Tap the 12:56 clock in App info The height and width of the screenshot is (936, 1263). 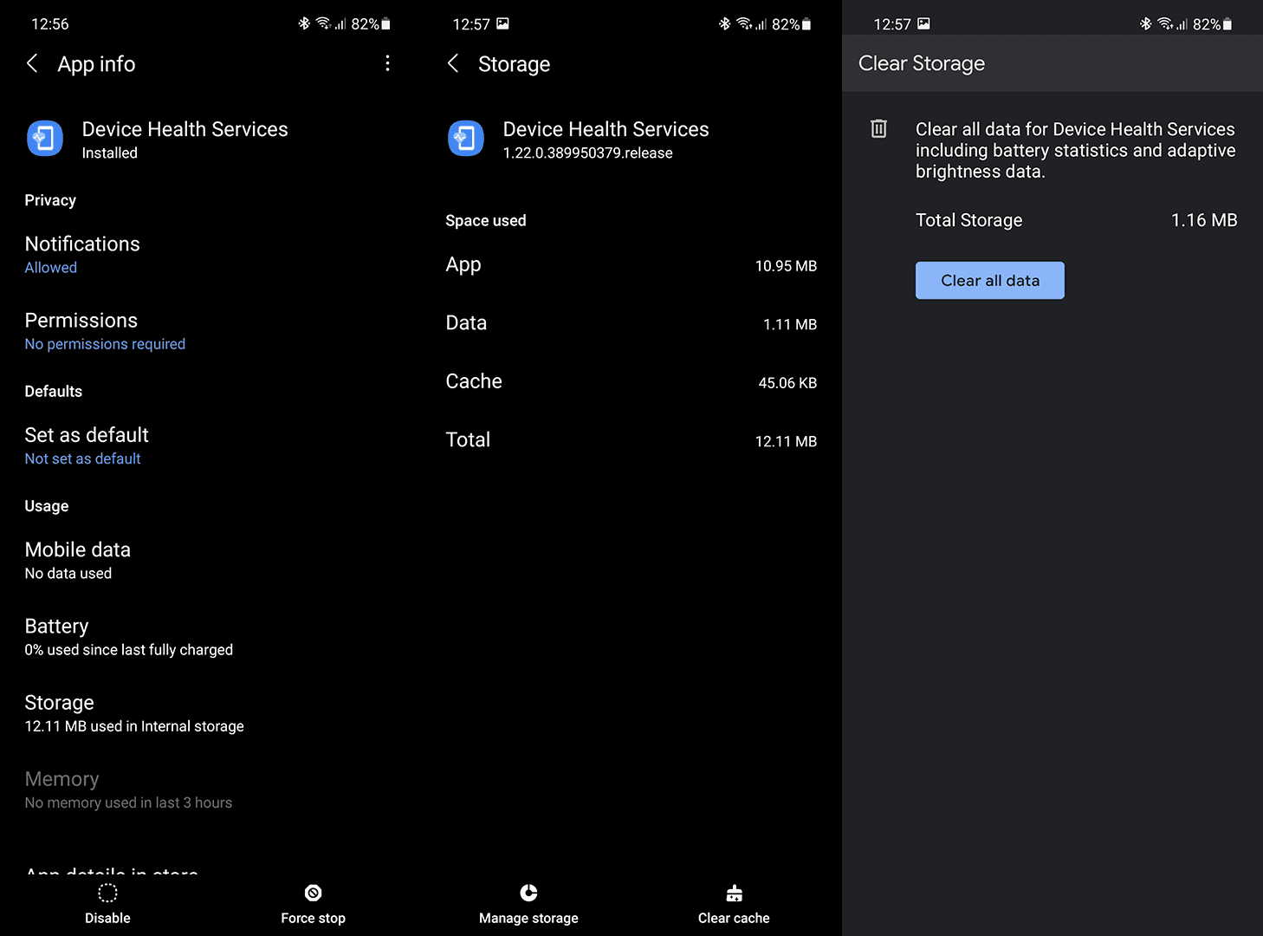coord(50,24)
